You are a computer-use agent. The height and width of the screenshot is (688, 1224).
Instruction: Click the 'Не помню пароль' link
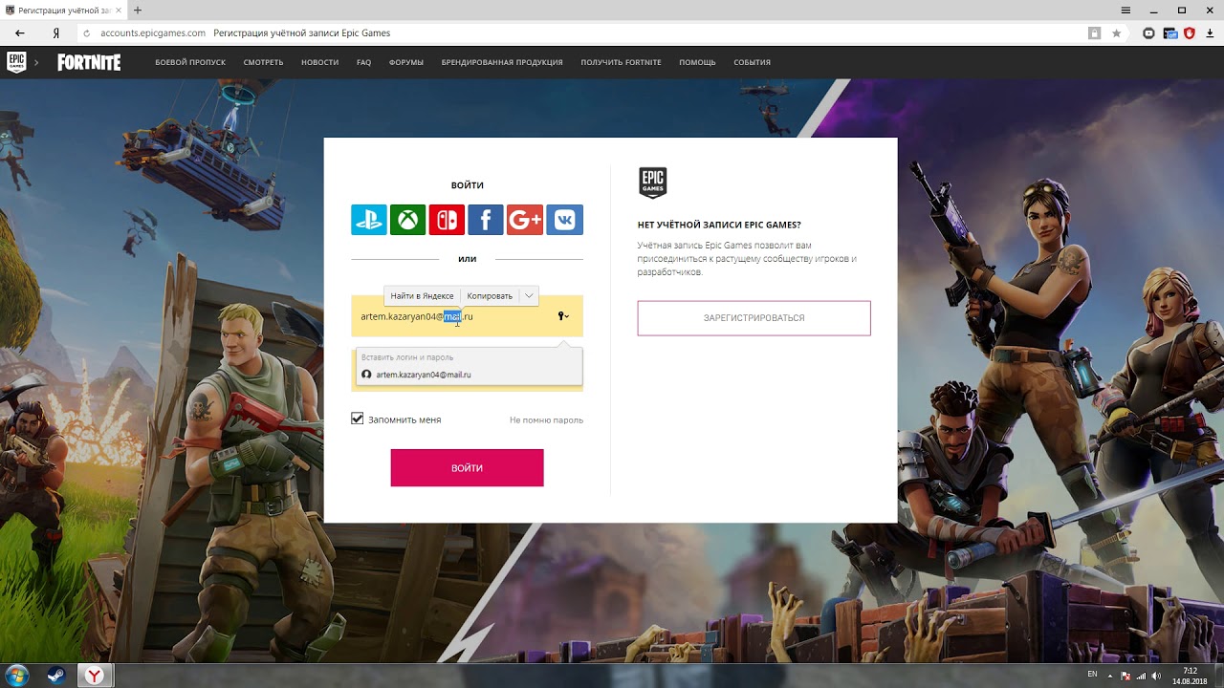click(546, 420)
